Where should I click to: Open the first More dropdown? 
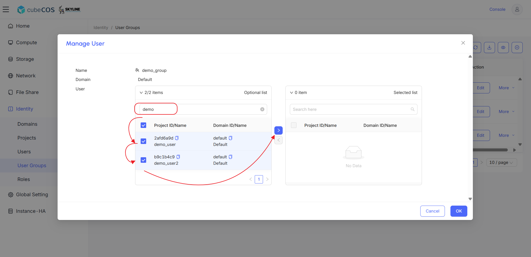[x=507, y=88]
